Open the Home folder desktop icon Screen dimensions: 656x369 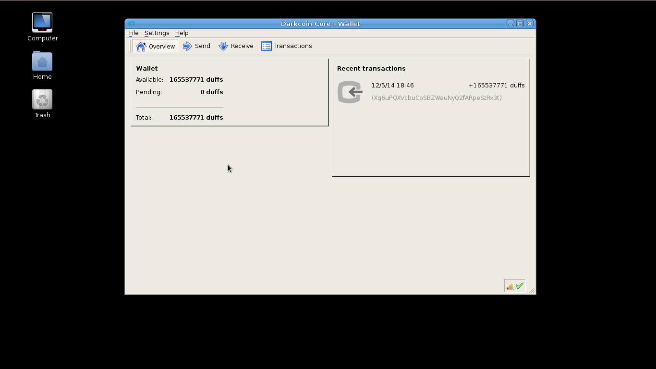pos(42,65)
